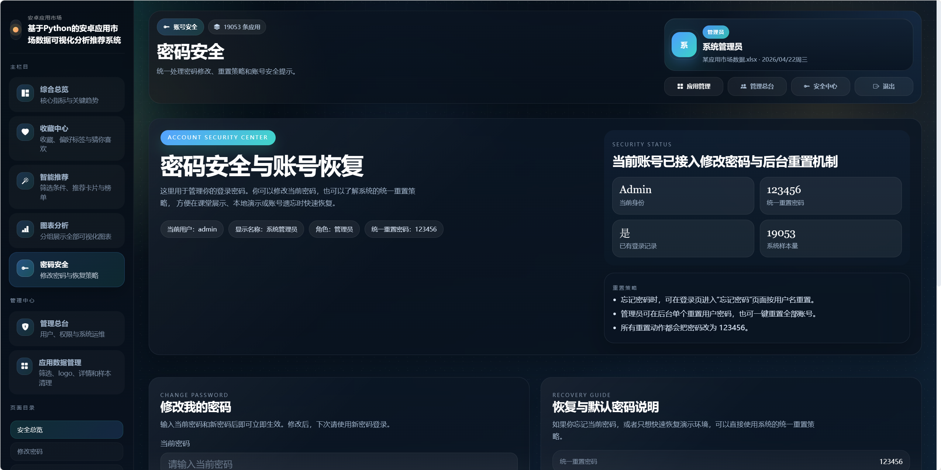
Task: Click the key icon for 密码安全
Action: point(25,268)
